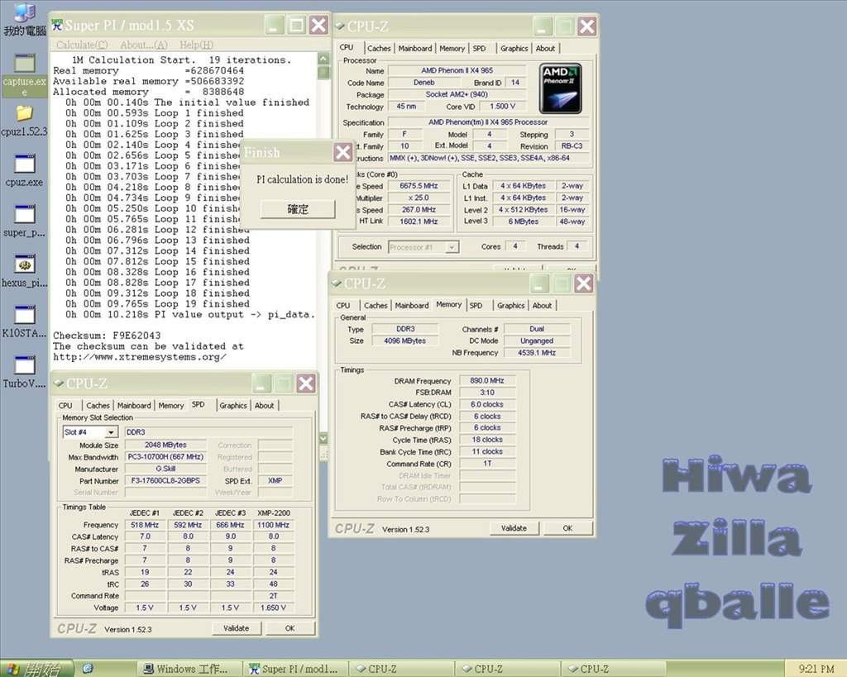Open Graphics tab in the processor CPU-Z window

coord(514,49)
